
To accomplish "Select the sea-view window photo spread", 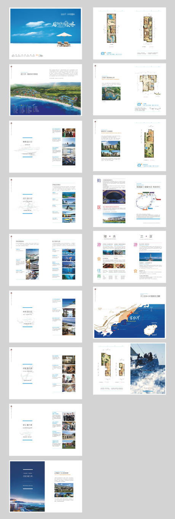I will (x=46, y=316).
